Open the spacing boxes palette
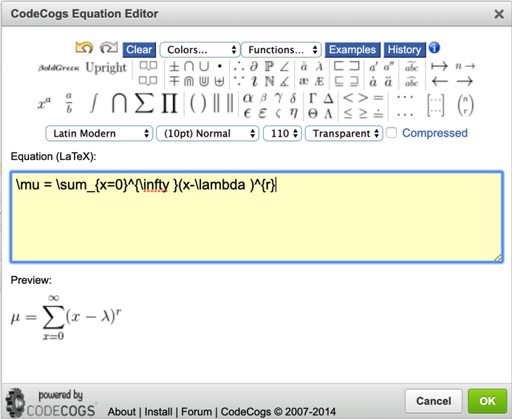This screenshot has width=512, height=419. 148,73
